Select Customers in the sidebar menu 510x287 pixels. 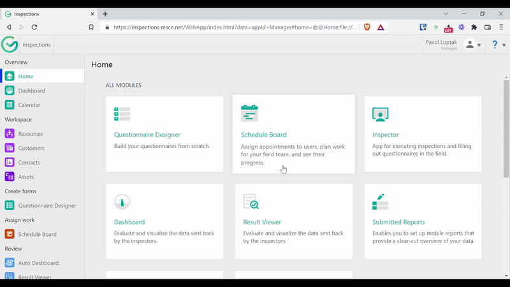click(x=31, y=148)
